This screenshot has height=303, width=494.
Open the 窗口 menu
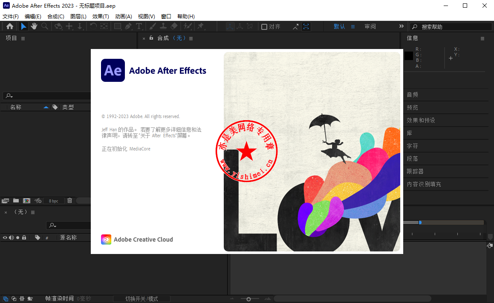pos(166,16)
